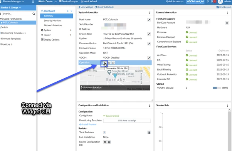The height and width of the screenshot is (151, 232).
Task: Click the map location pin
Action: click(115, 76)
